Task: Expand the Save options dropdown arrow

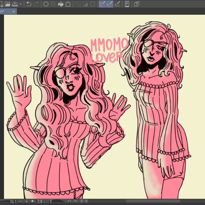Action: point(21,4)
